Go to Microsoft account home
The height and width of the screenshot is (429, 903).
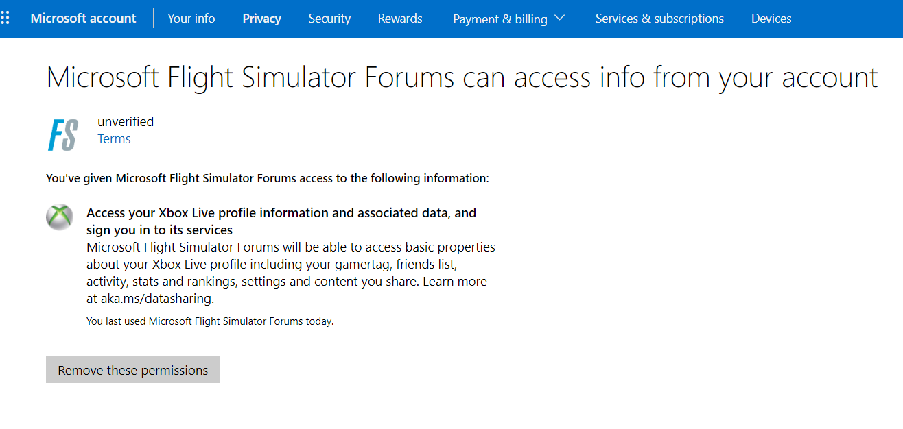point(83,19)
